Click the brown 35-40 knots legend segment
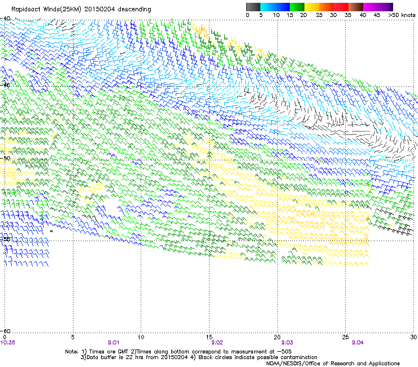 (x=356, y=7)
